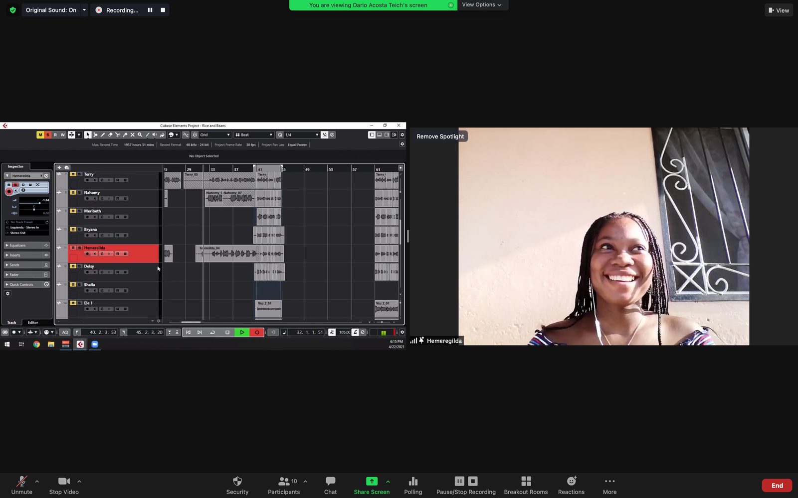Image resolution: width=798 pixels, height=498 pixels.
Task: Adjust the inspector volume fader slider
Action: 39,203
